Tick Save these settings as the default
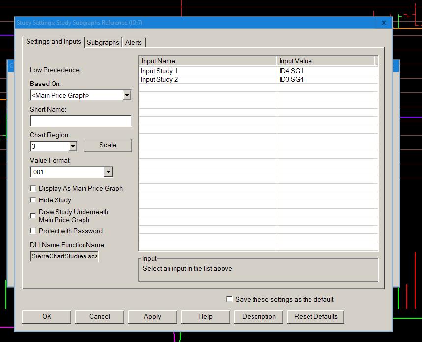The image size is (422, 342). [229, 299]
